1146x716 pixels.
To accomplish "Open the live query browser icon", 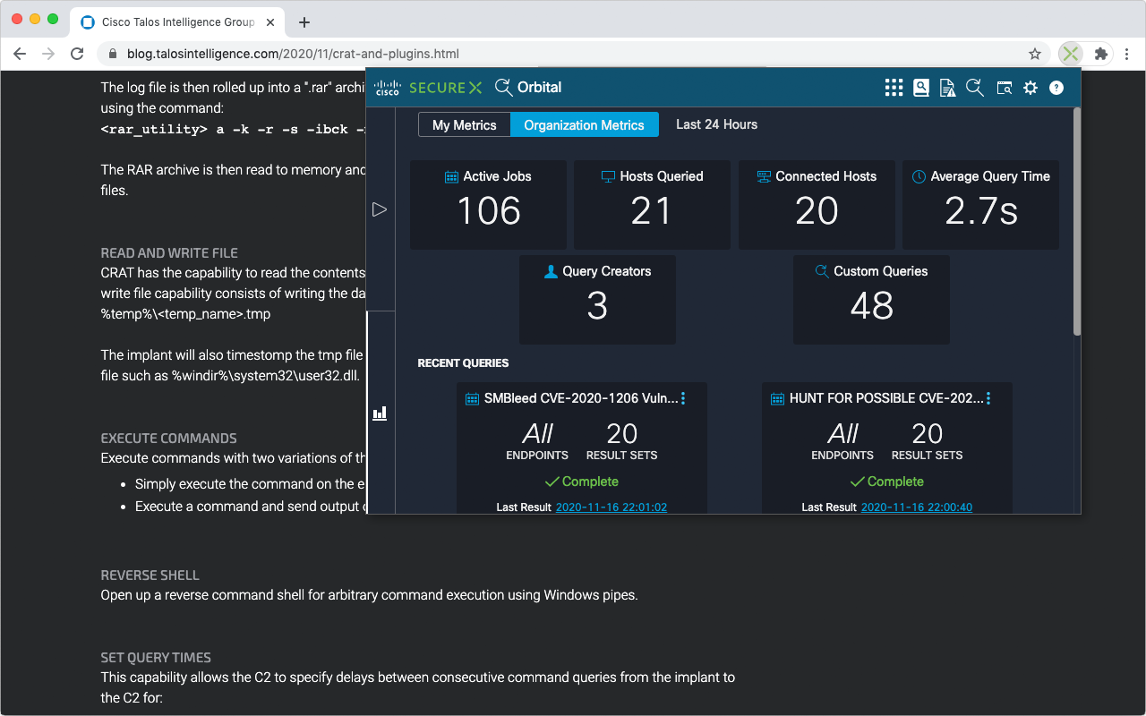I will click(x=1004, y=88).
